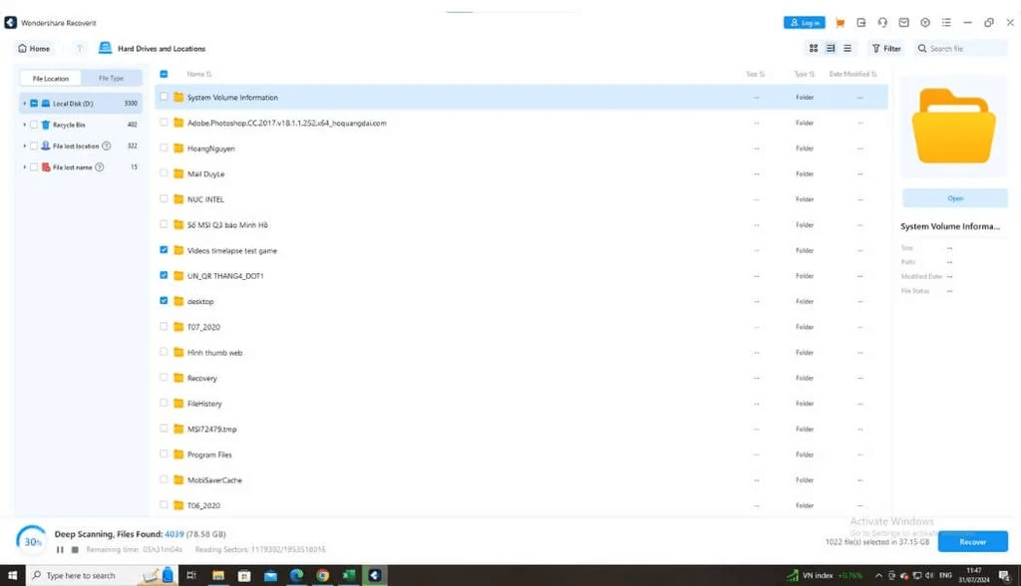The image size is (1021, 586).
Task: Select the NUC INTEL folder row
Action: coord(521,199)
